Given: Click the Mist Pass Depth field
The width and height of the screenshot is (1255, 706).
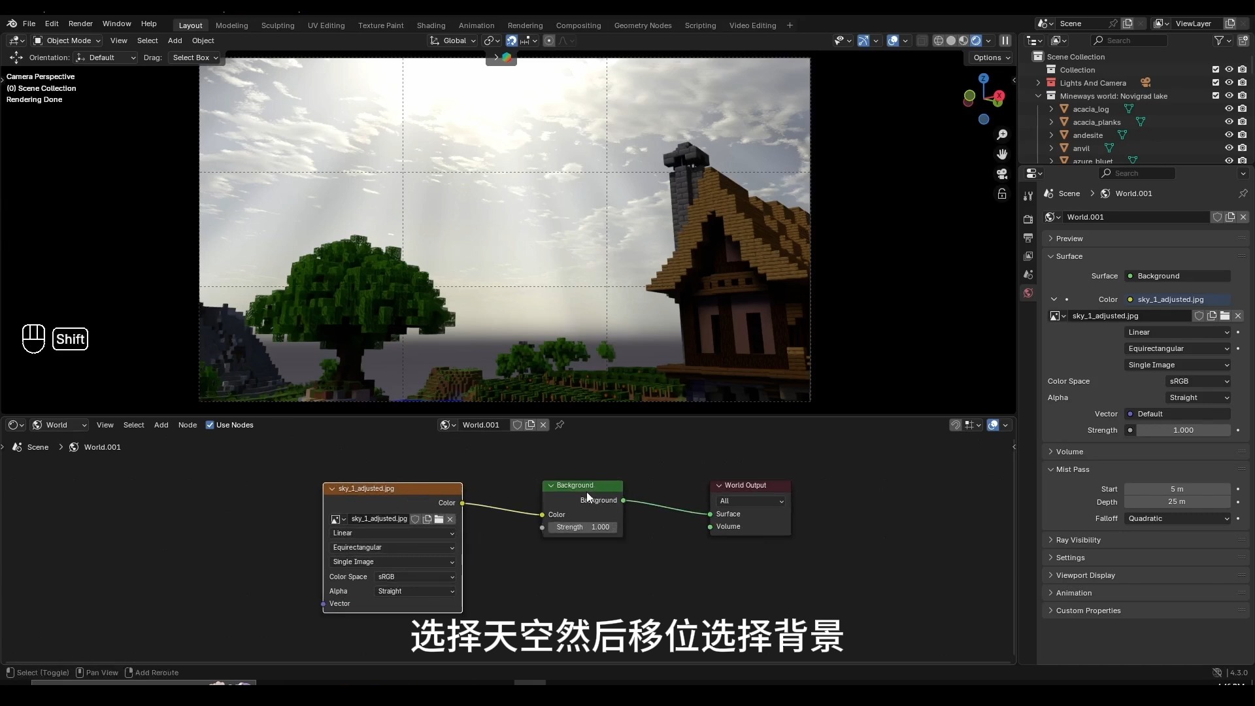Looking at the screenshot, I should pyautogui.click(x=1177, y=502).
